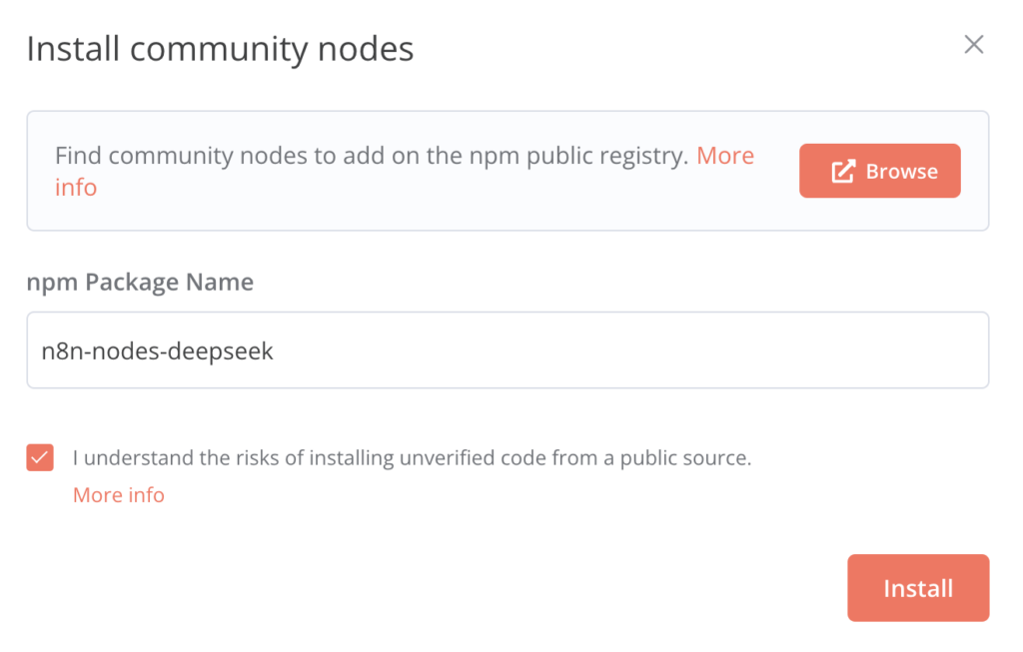1023x652 pixels.
Task: Click the dismiss icon to exit install dialog
Action: (974, 44)
